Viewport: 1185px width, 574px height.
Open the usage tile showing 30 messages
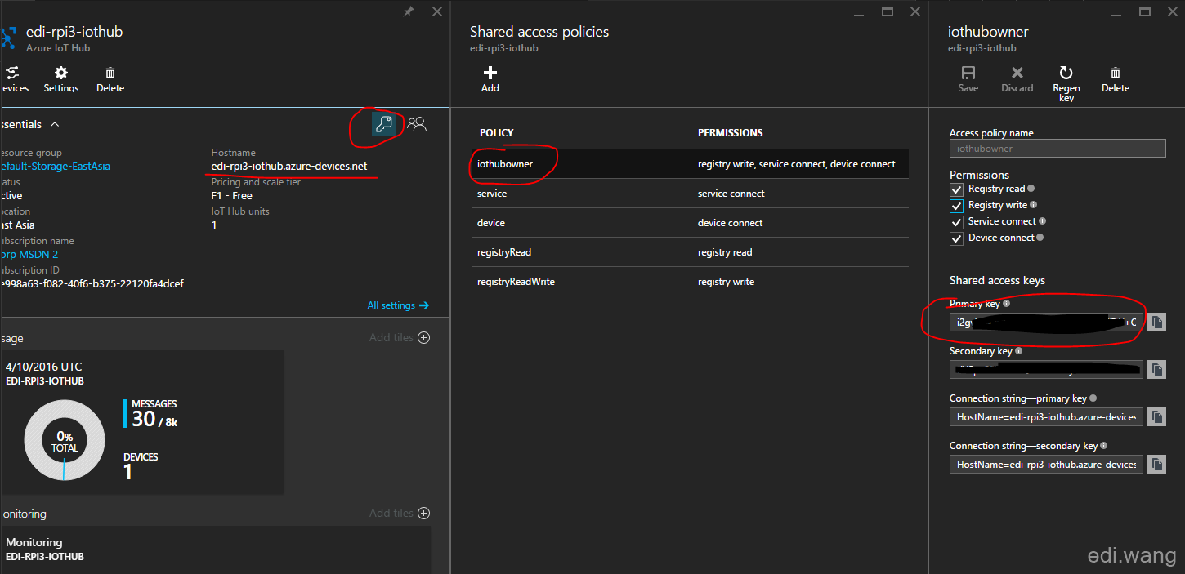click(141, 422)
